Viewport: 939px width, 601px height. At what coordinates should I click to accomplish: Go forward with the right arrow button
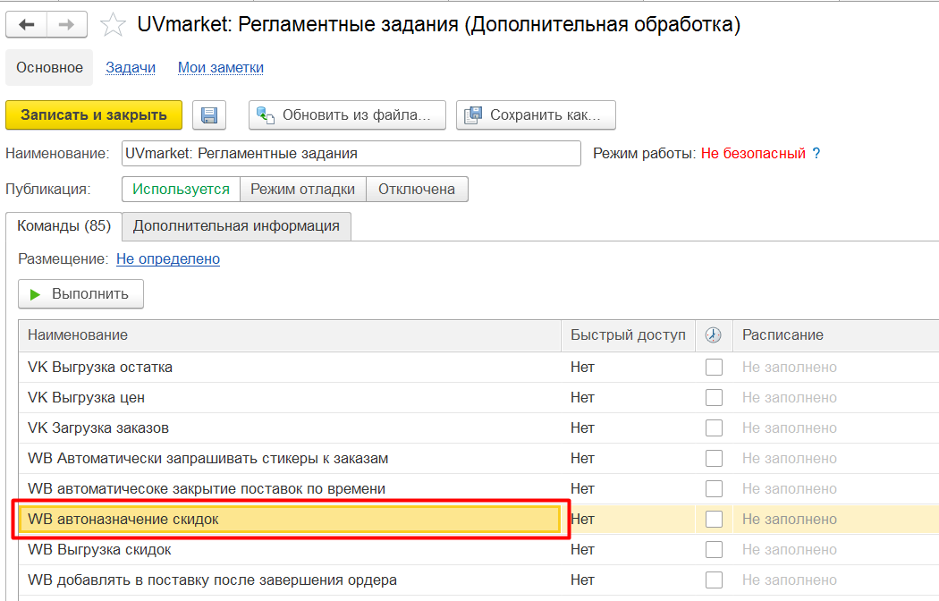coord(66,24)
